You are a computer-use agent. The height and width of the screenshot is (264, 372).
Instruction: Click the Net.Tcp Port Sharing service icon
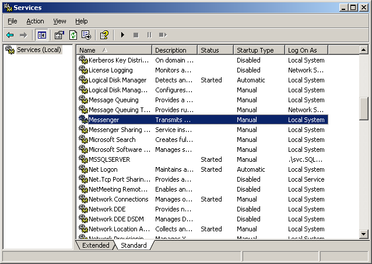[x=83, y=179]
